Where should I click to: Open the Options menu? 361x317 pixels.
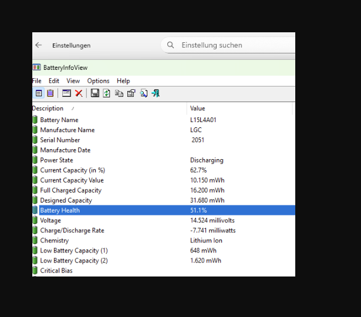pos(98,81)
